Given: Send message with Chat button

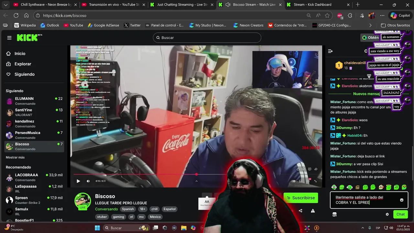Looking at the screenshot, I should click(400, 214).
